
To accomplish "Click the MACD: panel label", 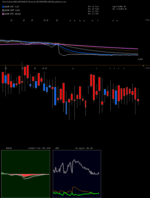I will click(x=9, y=148).
